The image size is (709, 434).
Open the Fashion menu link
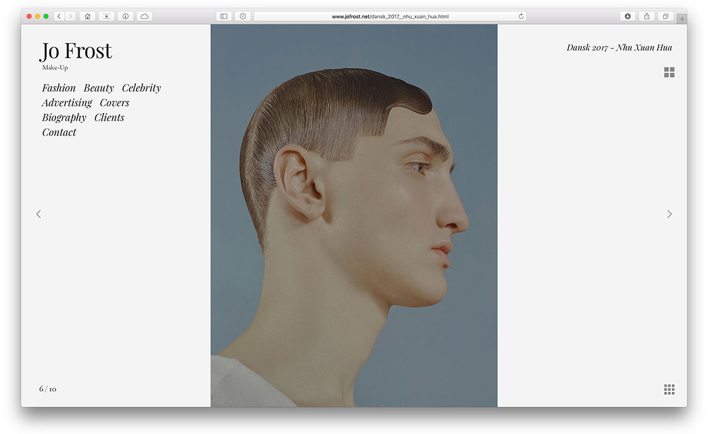[x=59, y=88]
